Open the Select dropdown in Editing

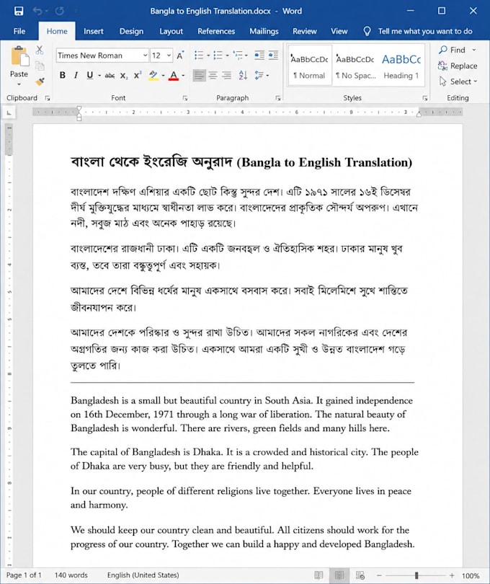pyautogui.click(x=458, y=81)
